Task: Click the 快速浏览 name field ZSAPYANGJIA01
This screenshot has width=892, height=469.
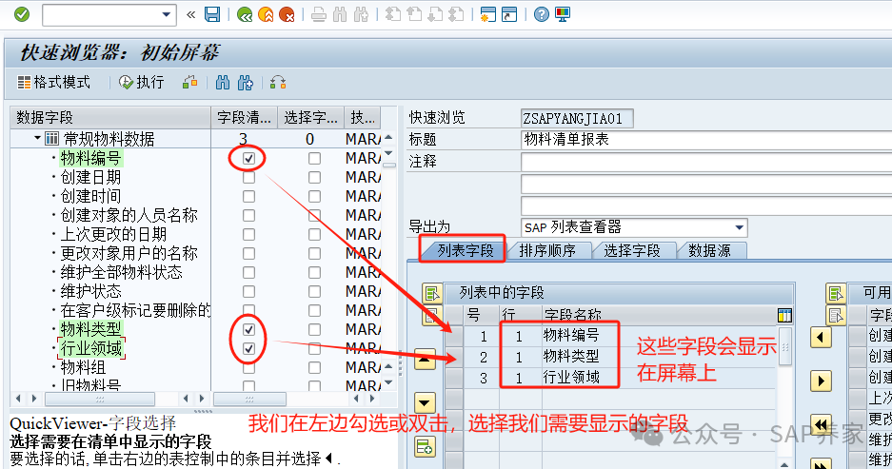Action: (577, 118)
